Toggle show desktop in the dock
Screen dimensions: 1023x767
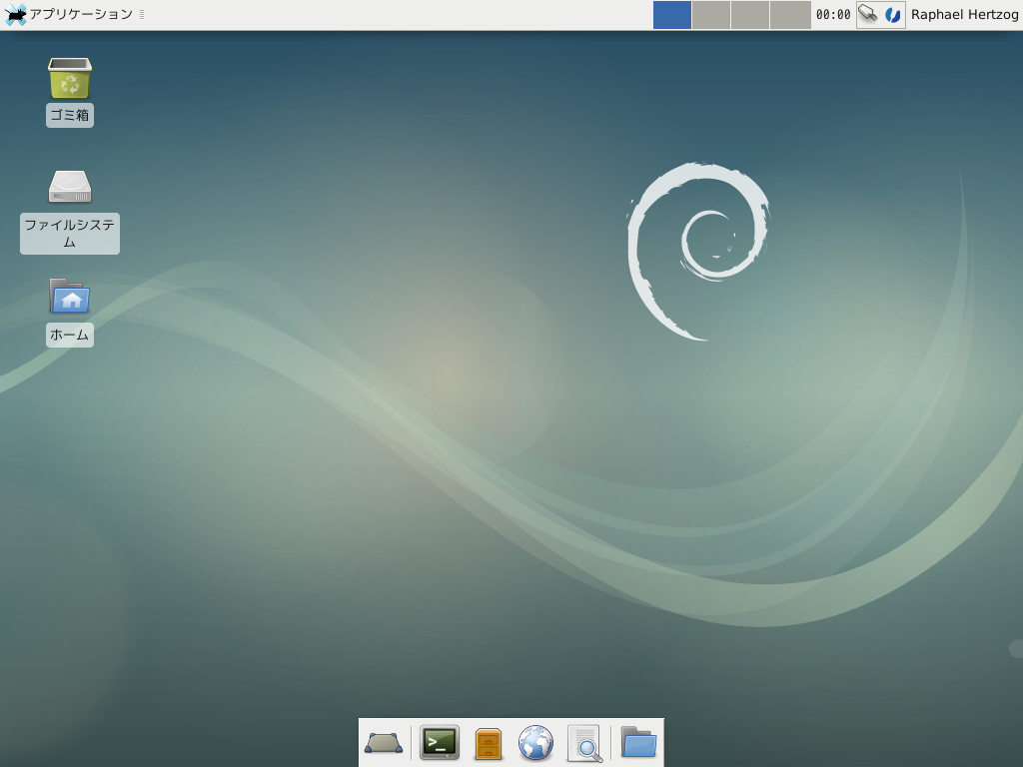coord(385,743)
